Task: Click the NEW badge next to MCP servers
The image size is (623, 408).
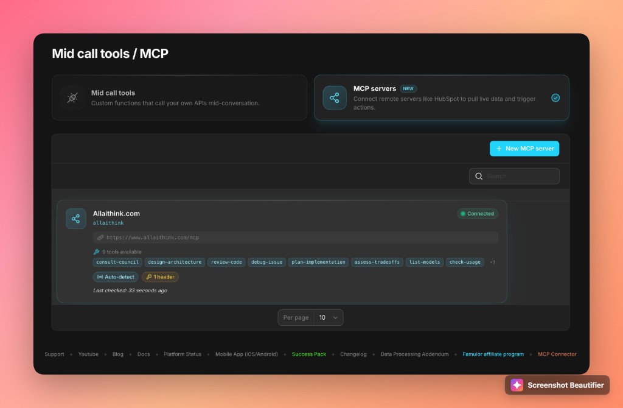Action: click(408, 89)
